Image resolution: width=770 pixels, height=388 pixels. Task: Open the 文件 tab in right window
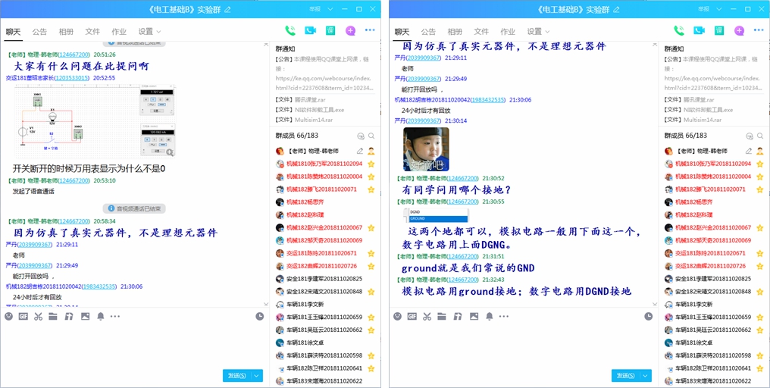point(481,32)
